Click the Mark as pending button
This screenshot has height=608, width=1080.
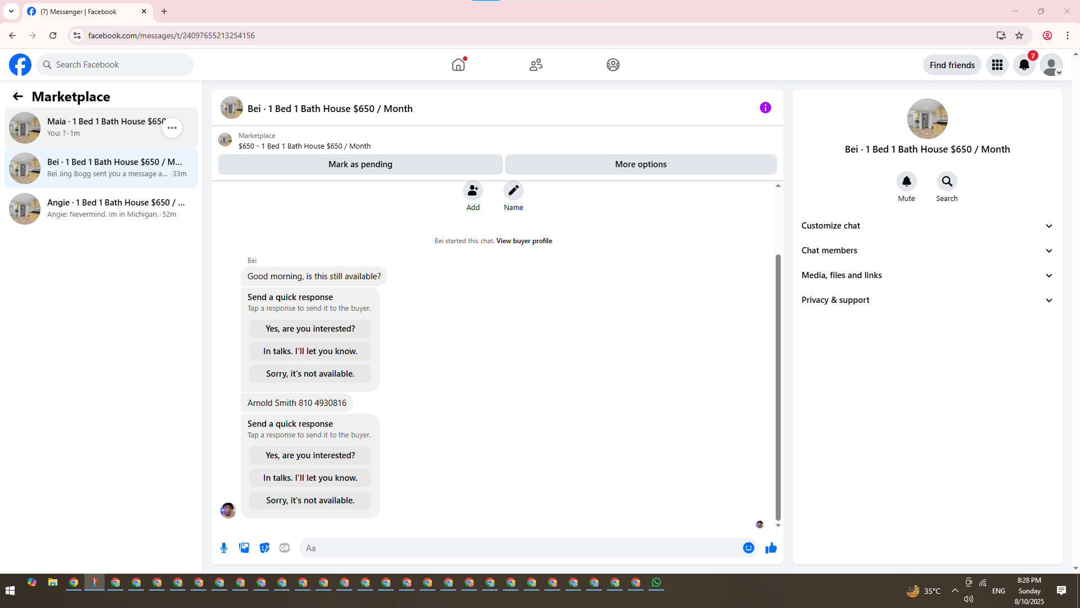point(360,164)
